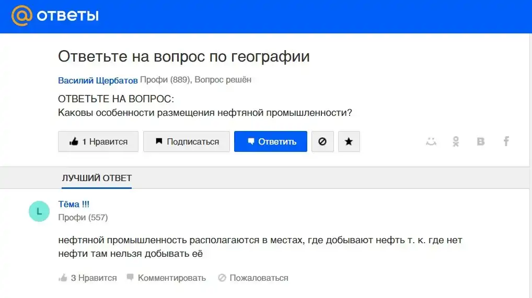The height and width of the screenshot is (298, 532).
Task: Share to Odnoklassniki icon
Action: pos(456,141)
